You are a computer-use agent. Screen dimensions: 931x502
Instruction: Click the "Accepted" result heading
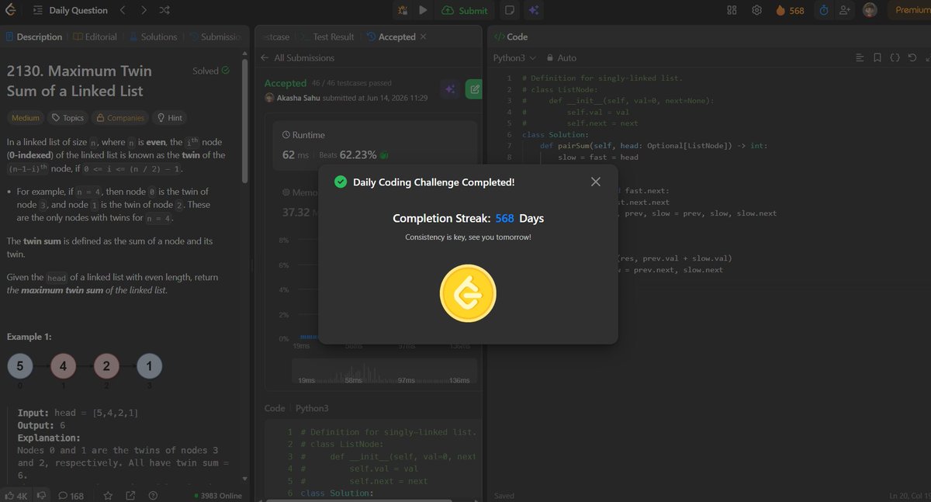(286, 83)
